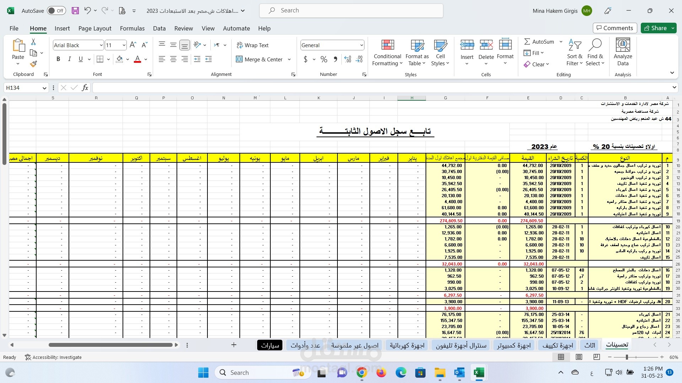Click the Share button
This screenshot has height=383, width=682.
coord(655,28)
